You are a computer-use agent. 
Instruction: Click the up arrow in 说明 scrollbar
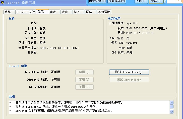coord(171,103)
